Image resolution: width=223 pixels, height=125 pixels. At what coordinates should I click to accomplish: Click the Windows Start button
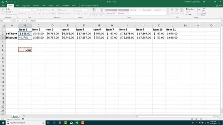click(x=3, y=123)
